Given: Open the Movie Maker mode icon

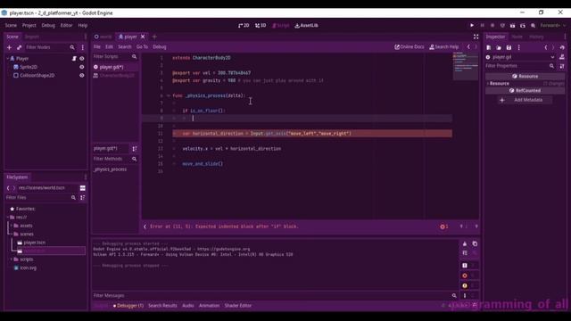Looking at the screenshot, I should [x=533, y=26].
